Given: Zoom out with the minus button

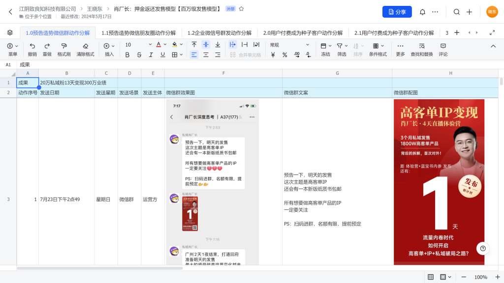Looking at the screenshot, I should tap(464, 277).
